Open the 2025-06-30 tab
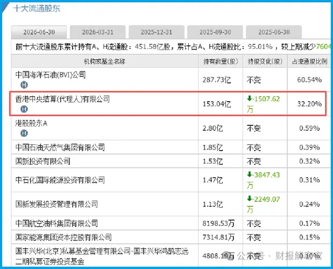333x269 pixels. click(x=274, y=32)
